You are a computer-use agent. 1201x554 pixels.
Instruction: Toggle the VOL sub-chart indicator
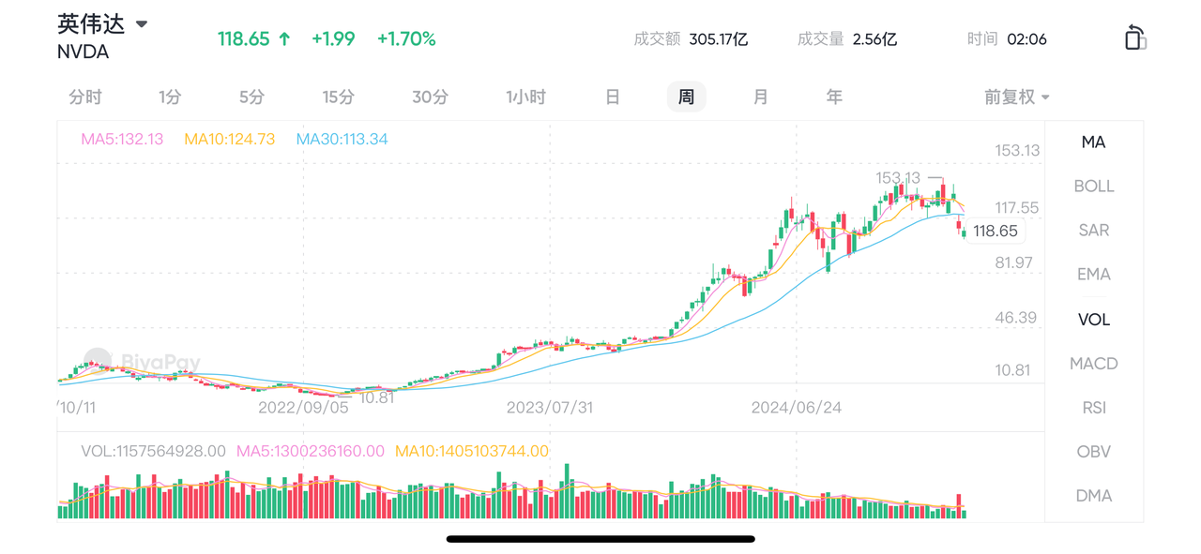pos(1093,319)
